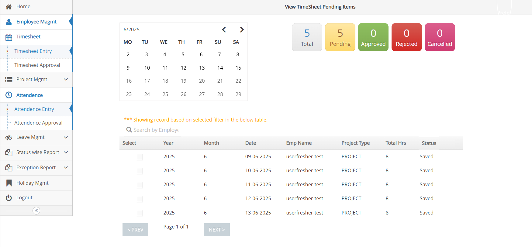Click the Holiday Mgmt bookmark icon
532x247 pixels.
9,183
